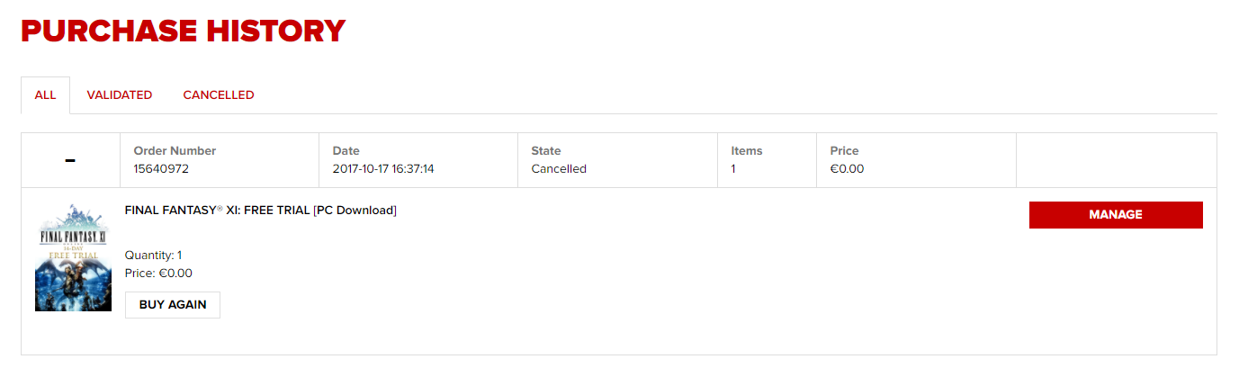Screen dimensions: 1239x368
Task: Click the MANAGE button
Action: pyautogui.click(x=1115, y=215)
